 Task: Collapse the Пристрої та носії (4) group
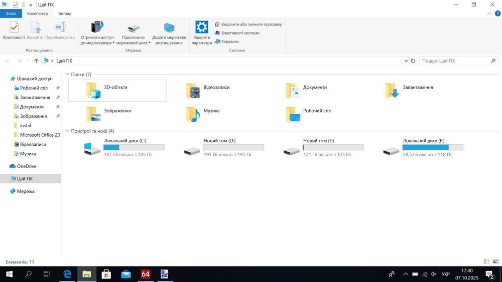click(67, 131)
